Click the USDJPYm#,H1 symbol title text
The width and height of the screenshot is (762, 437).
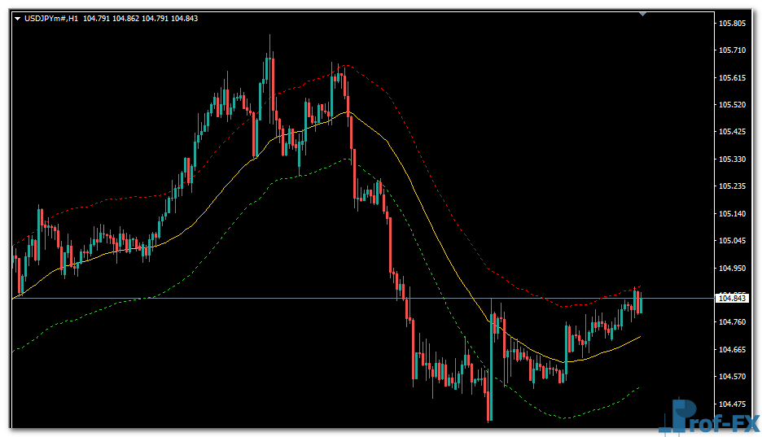click(52, 18)
